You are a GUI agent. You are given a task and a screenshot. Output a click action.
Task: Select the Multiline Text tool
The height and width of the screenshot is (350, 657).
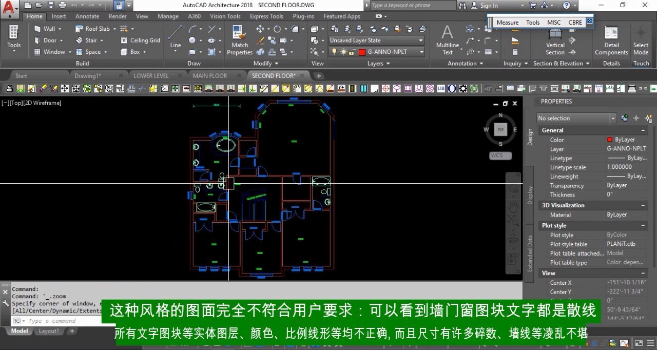coord(448,40)
